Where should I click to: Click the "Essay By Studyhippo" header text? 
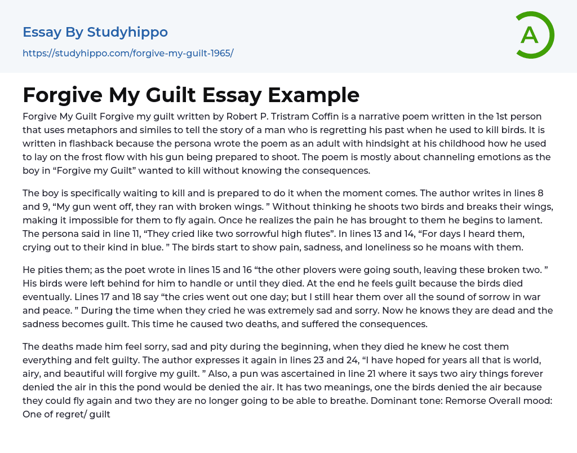[95, 32]
